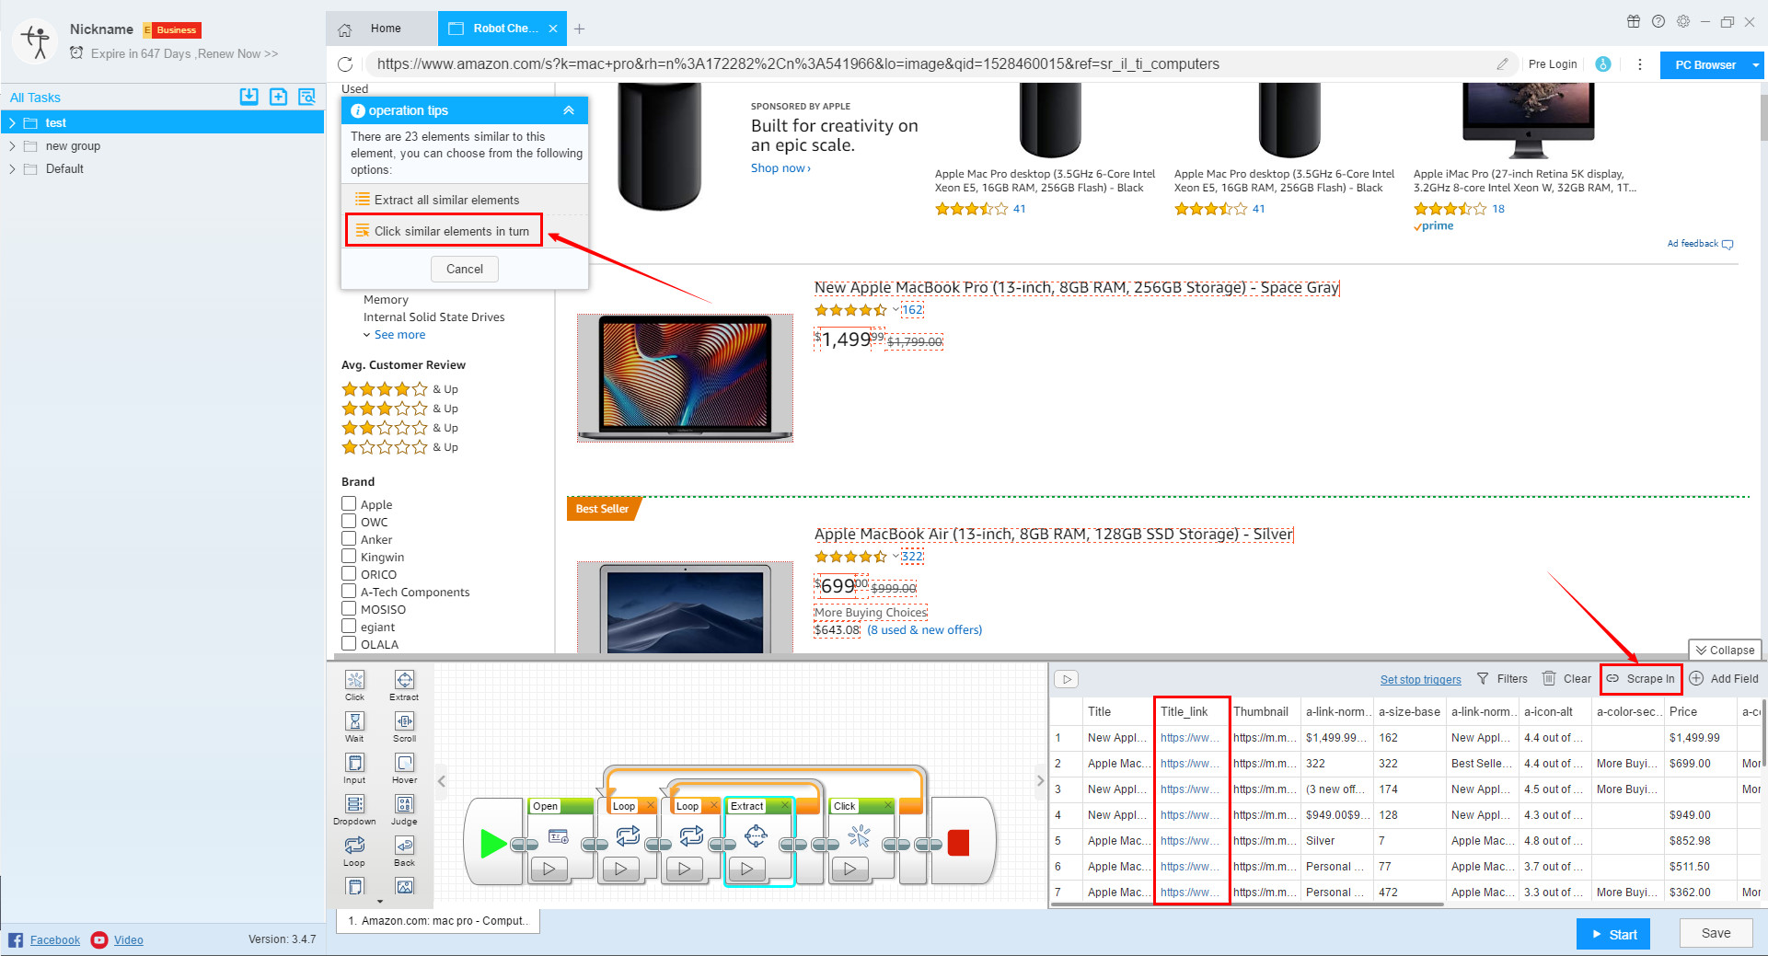Open the PC Browser dropdown arrow
Image resolution: width=1768 pixels, height=956 pixels.
click(1755, 65)
